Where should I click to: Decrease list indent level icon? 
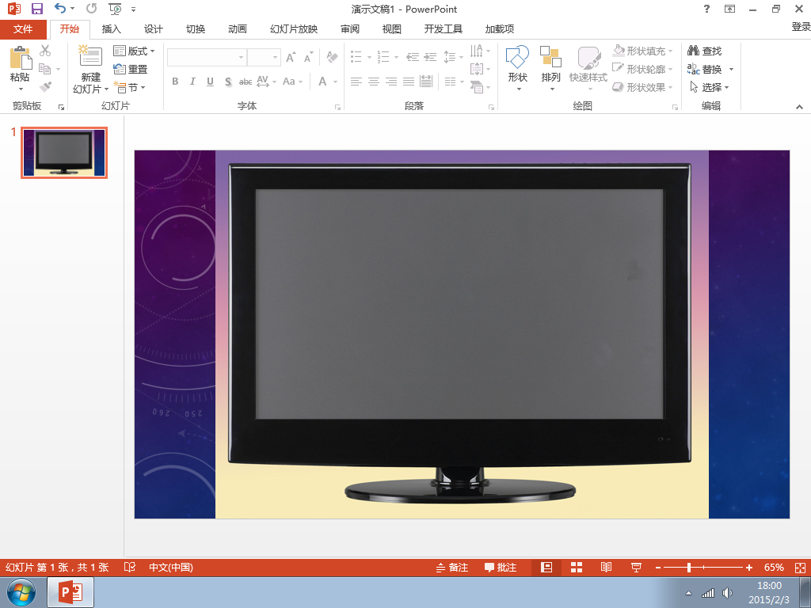[x=412, y=56]
